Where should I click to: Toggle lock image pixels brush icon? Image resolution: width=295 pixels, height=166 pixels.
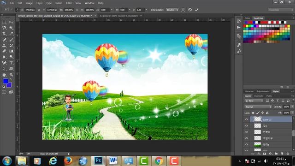[258, 113]
